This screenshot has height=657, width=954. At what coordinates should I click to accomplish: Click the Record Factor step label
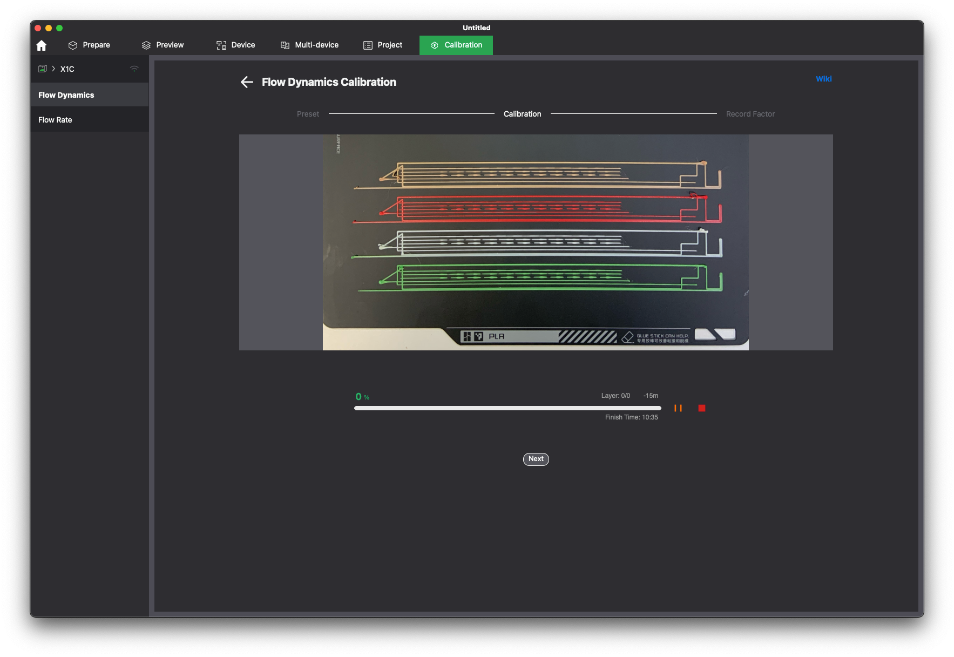pyautogui.click(x=750, y=114)
